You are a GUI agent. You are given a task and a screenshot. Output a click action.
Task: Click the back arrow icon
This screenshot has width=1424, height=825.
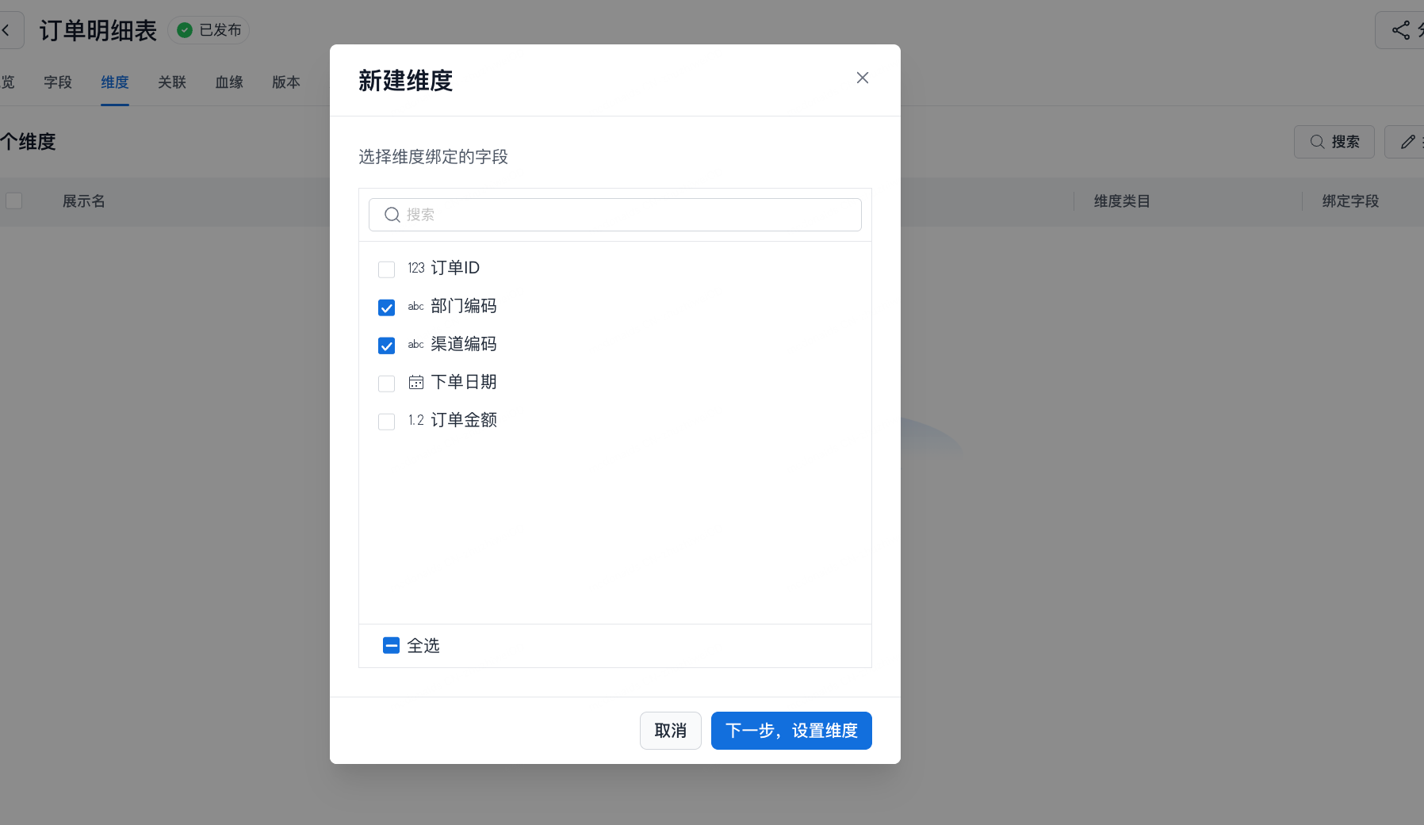[x=6, y=31]
